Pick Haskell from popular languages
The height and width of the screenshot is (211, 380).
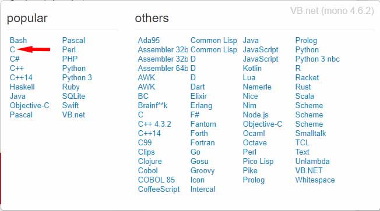click(x=22, y=87)
